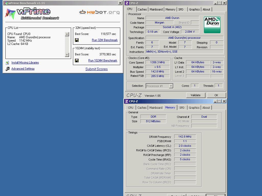Click the AMD Duron processor logo
Screen dimensions: 262x196
(212, 25)
